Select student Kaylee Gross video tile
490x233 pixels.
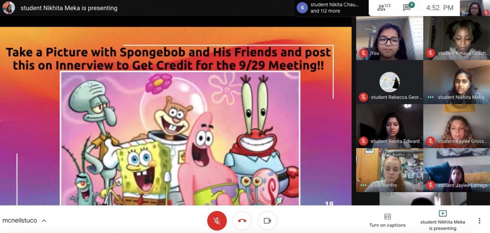click(457, 126)
